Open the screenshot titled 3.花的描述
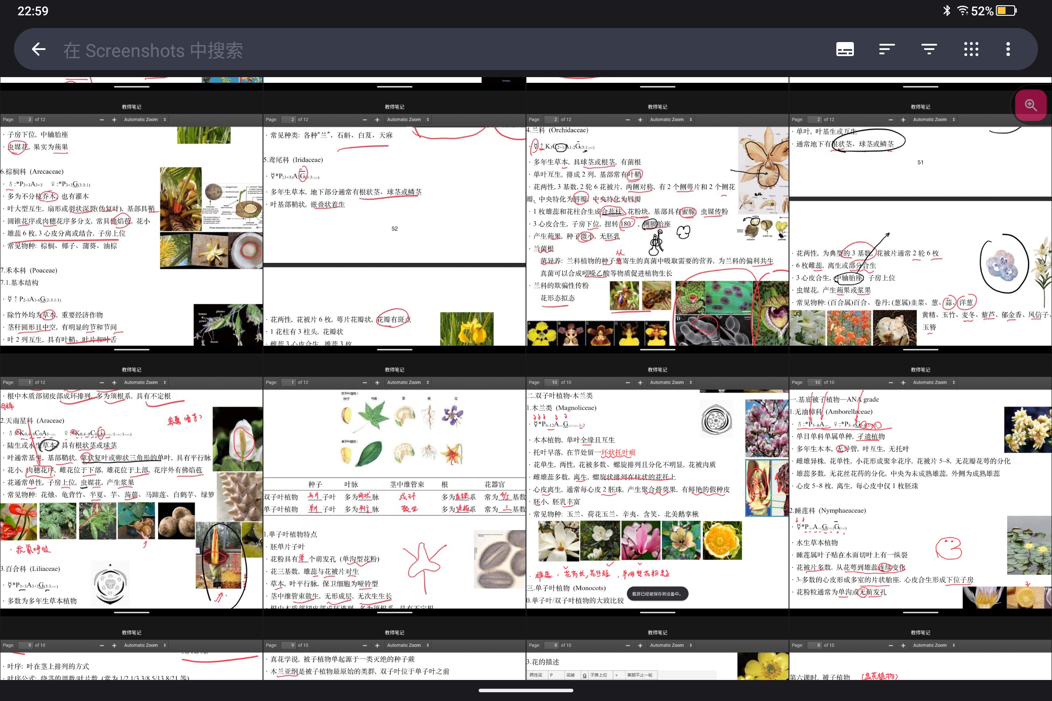The height and width of the screenshot is (701, 1052). pos(657,649)
